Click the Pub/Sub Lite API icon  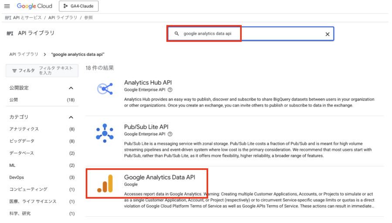[x=105, y=133]
